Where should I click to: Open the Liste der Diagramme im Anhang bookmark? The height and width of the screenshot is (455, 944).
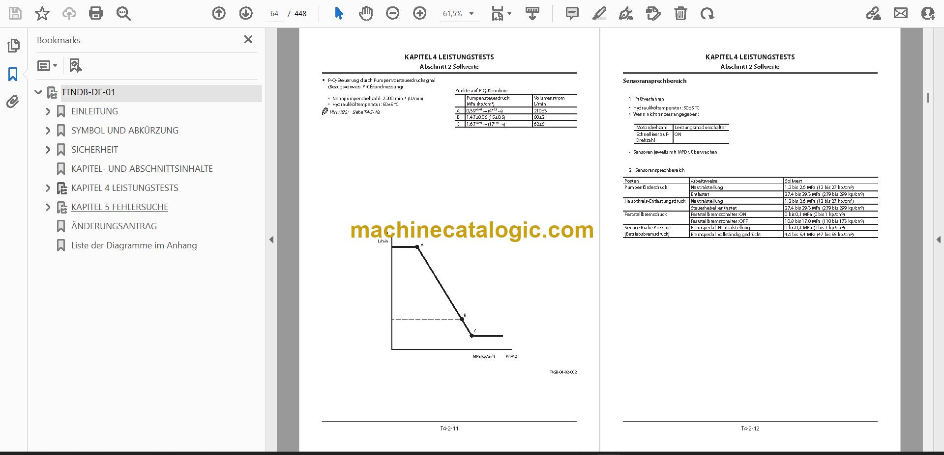[x=134, y=245]
